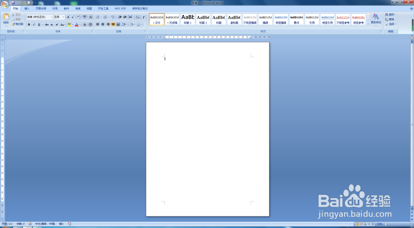Switch to the References (引用) tab

click(55, 9)
